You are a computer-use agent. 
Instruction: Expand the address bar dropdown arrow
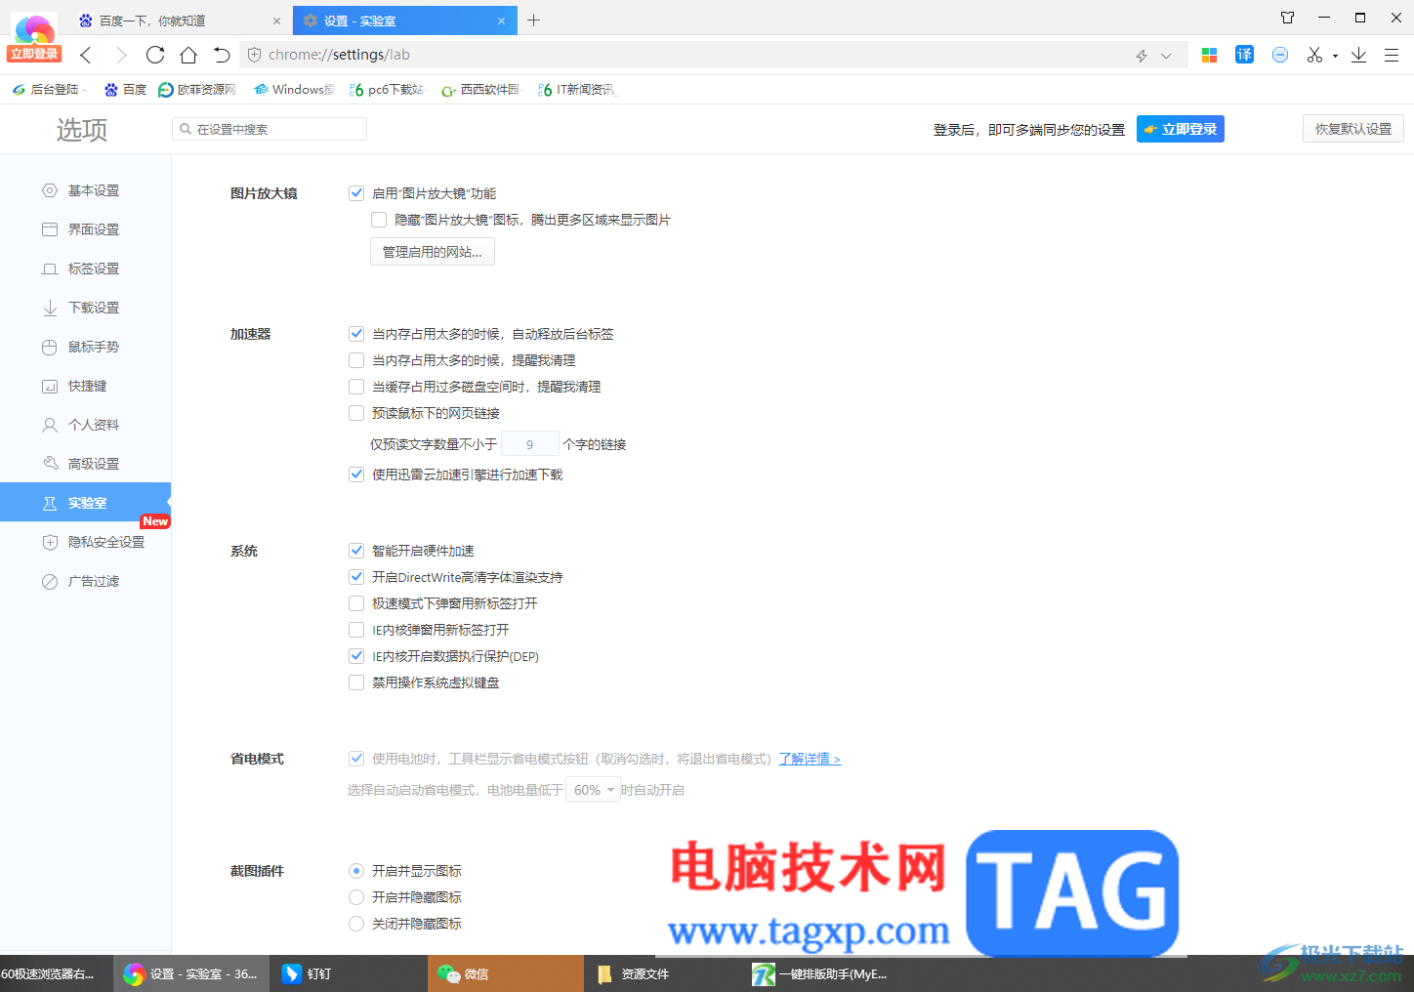[1166, 56]
